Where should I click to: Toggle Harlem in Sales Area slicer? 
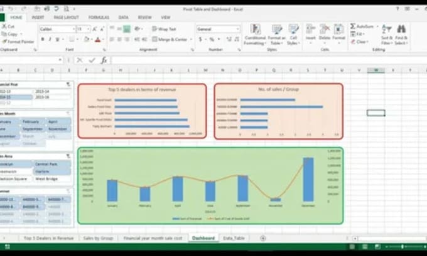[52, 172]
